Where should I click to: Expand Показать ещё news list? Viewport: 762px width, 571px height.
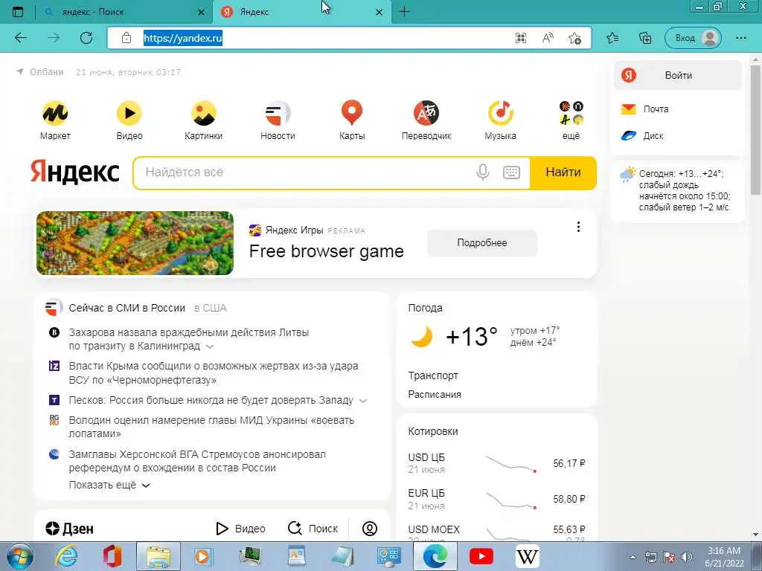tap(109, 485)
